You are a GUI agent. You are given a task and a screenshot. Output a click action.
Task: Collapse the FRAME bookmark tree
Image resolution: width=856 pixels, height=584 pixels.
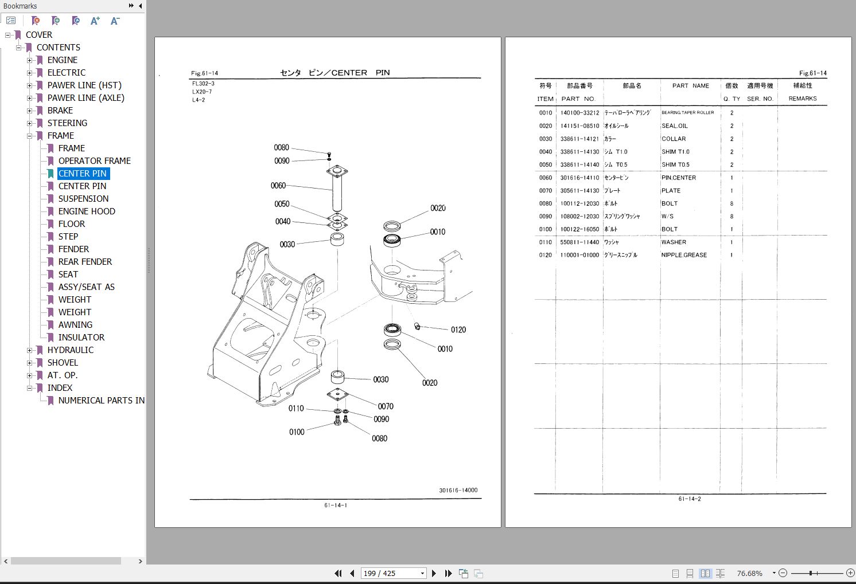(x=30, y=135)
